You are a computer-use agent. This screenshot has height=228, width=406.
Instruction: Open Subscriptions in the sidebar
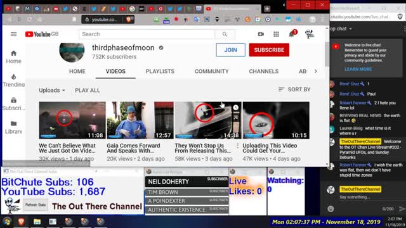pyautogui.click(x=13, y=104)
